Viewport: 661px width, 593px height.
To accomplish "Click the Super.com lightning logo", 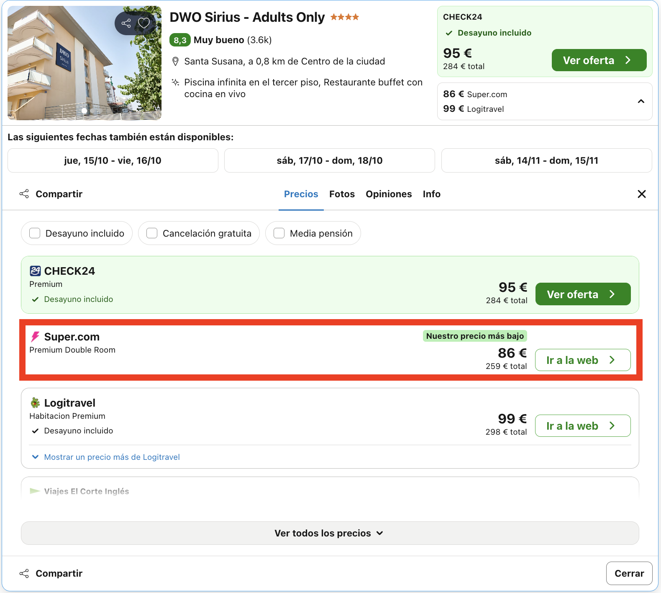I will pos(35,337).
